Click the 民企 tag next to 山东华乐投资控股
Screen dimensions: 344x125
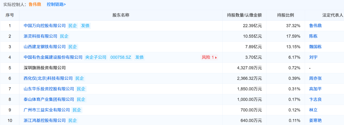[x=81, y=89]
